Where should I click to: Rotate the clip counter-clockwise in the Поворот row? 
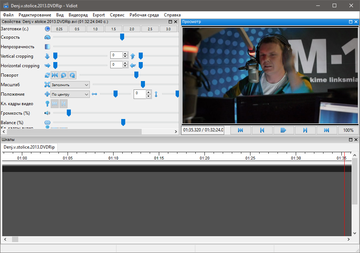[x=64, y=75]
